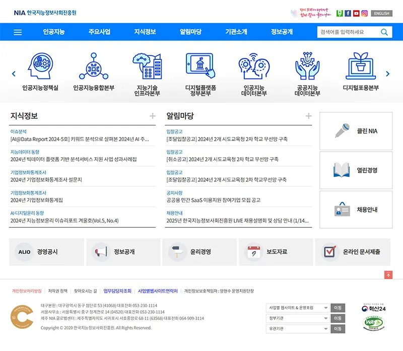Viewport: 403px width, 351px height.
Task: Expand 지식정보 section with plus icon
Action: pyautogui.click(x=153, y=116)
